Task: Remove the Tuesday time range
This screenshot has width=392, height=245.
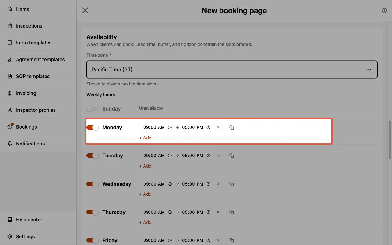Action: click(218, 156)
